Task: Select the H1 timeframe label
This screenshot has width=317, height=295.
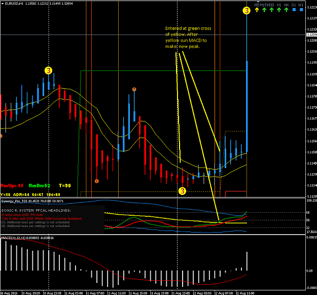Action: click(x=279, y=5)
